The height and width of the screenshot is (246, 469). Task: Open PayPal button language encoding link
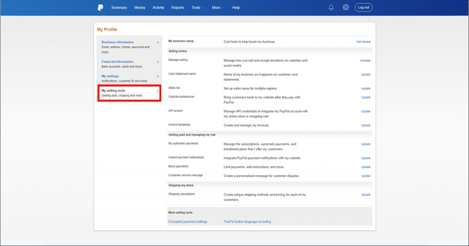coord(247,222)
